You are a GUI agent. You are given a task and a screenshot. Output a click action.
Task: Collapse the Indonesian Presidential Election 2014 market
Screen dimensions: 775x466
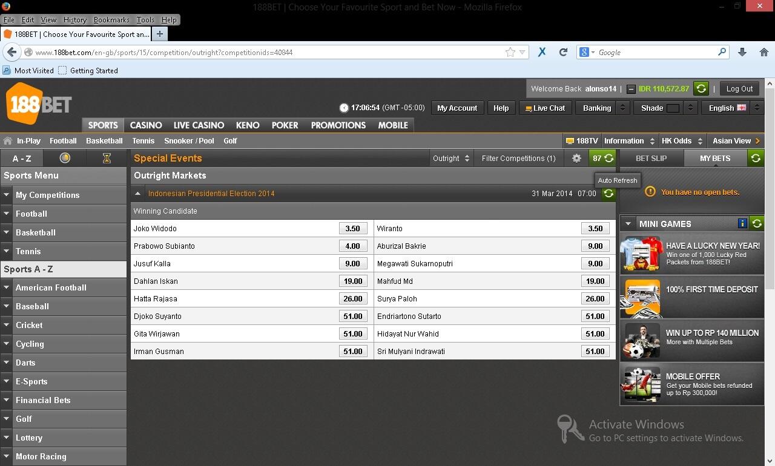pyautogui.click(x=137, y=194)
